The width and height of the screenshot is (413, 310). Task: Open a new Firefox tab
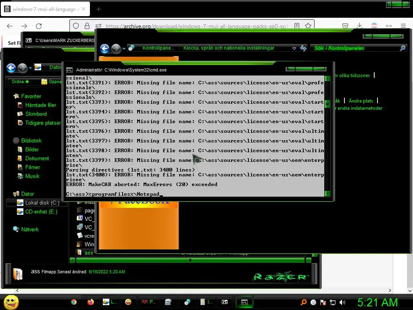pyautogui.click(x=98, y=9)
